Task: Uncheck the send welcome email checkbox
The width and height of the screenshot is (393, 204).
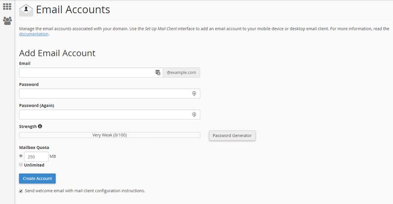Action: [x=21, y=191]
